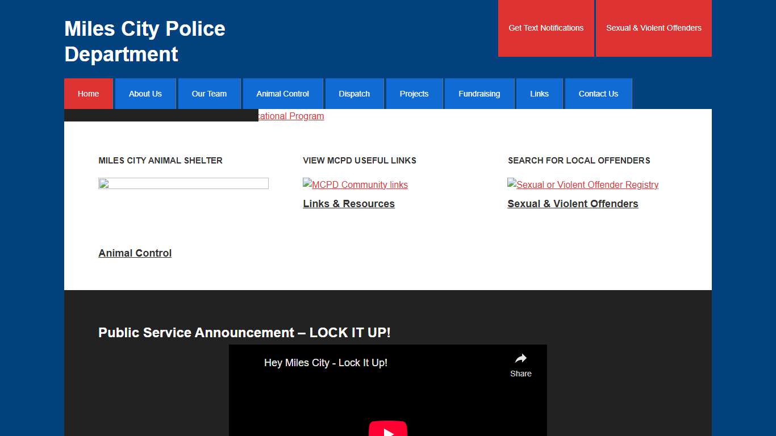The width and height of the screenshot is (776, 436).
Task: Click the broken image above Animal Control heading
Action: point(183,183)
